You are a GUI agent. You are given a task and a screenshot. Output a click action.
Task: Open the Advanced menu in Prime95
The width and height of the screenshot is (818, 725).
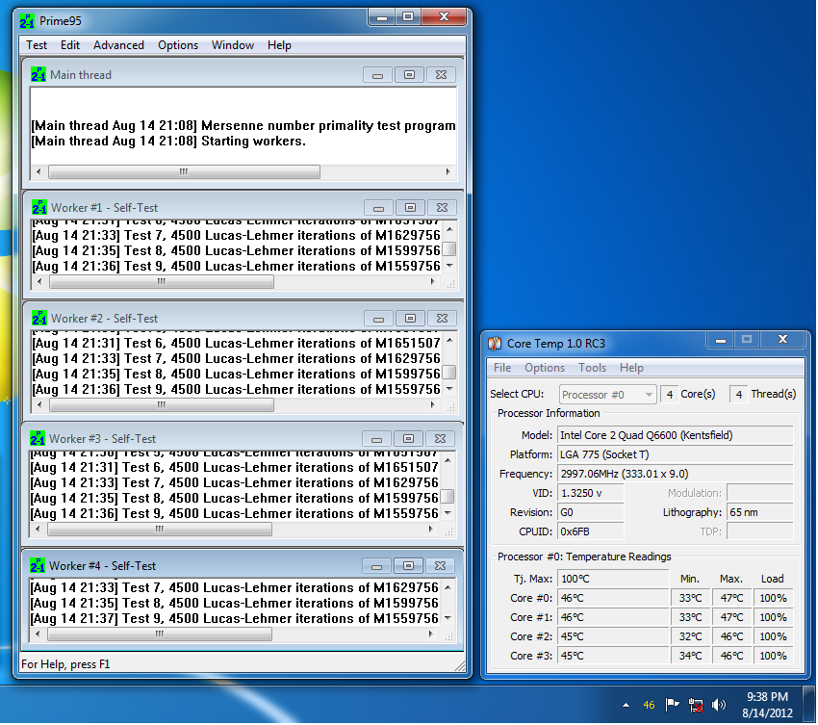coord(118,45)
